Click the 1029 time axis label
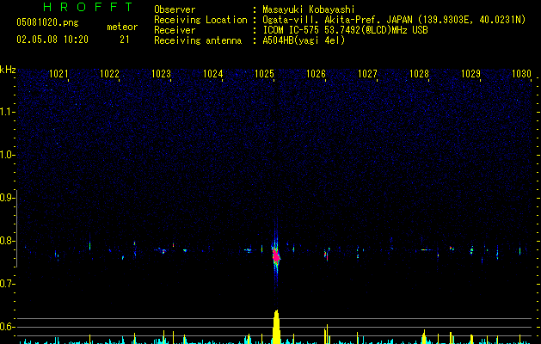Image resolution: width=541 pixels, height=344 pixels. [470, 74]
